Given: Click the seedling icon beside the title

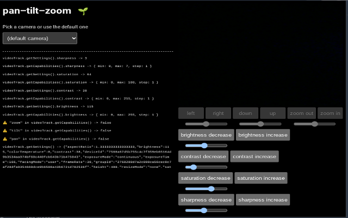Looking at the screenshot, I should point(83,11).
